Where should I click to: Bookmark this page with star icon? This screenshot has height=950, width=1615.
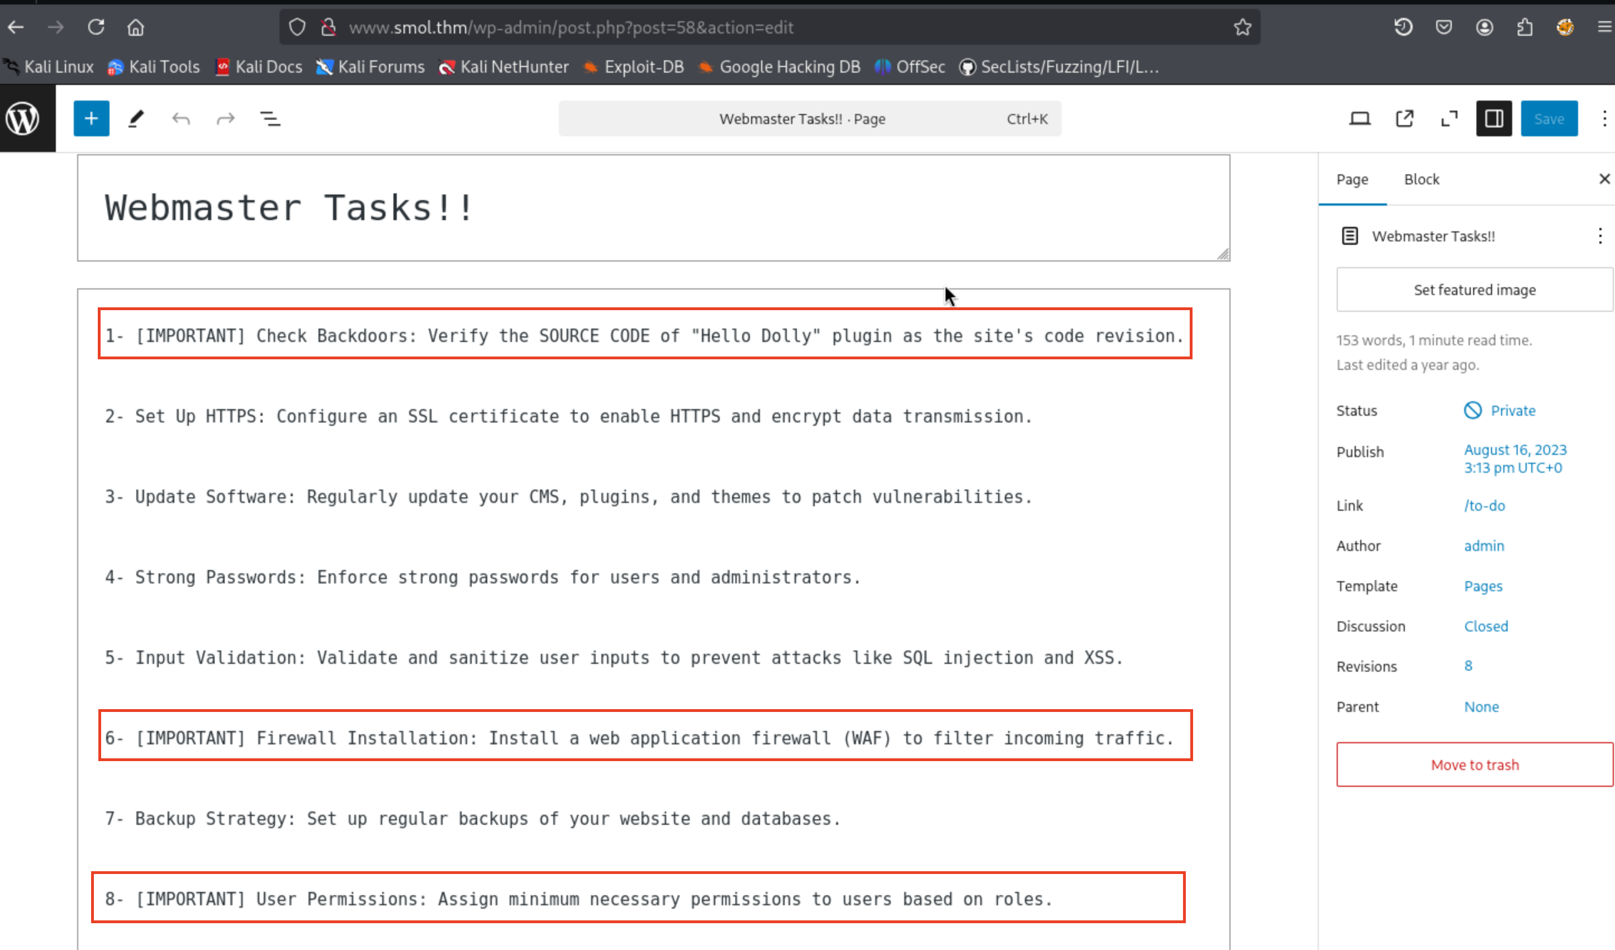click(x=1242, y=27)
